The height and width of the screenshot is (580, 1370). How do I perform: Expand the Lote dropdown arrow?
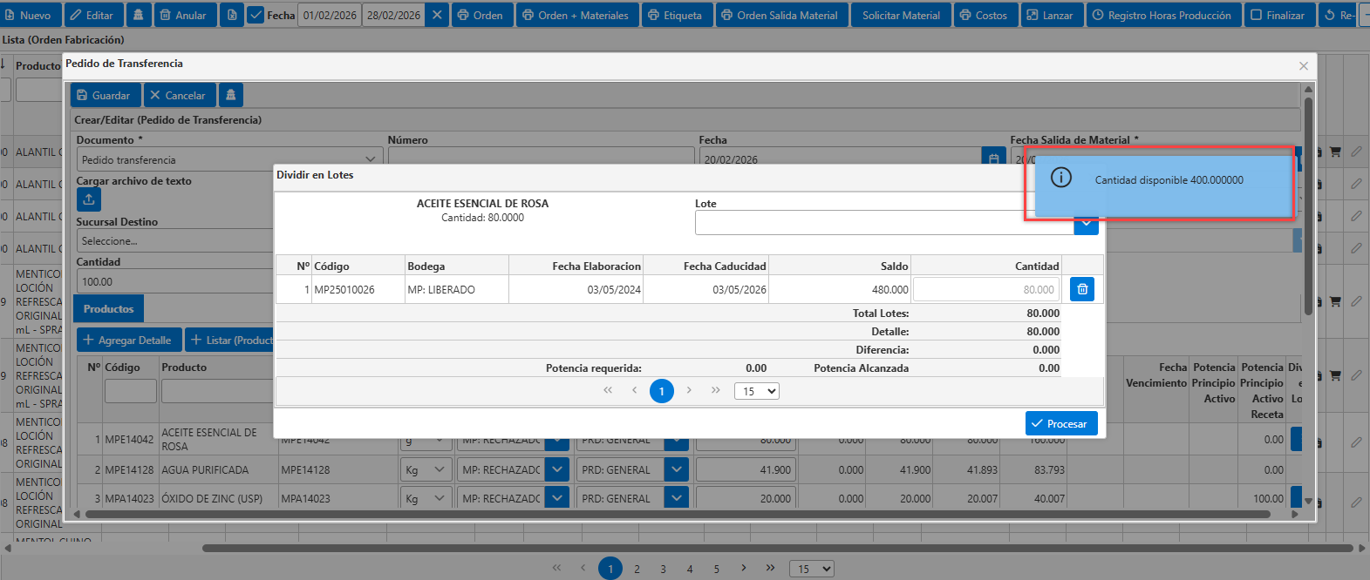tap(1086, 224)
